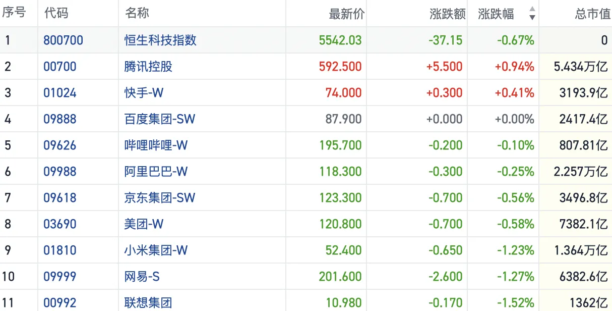Screen dimensions: 612x311
Task: Select change percent -1.27%
Action: pos(515,277)
